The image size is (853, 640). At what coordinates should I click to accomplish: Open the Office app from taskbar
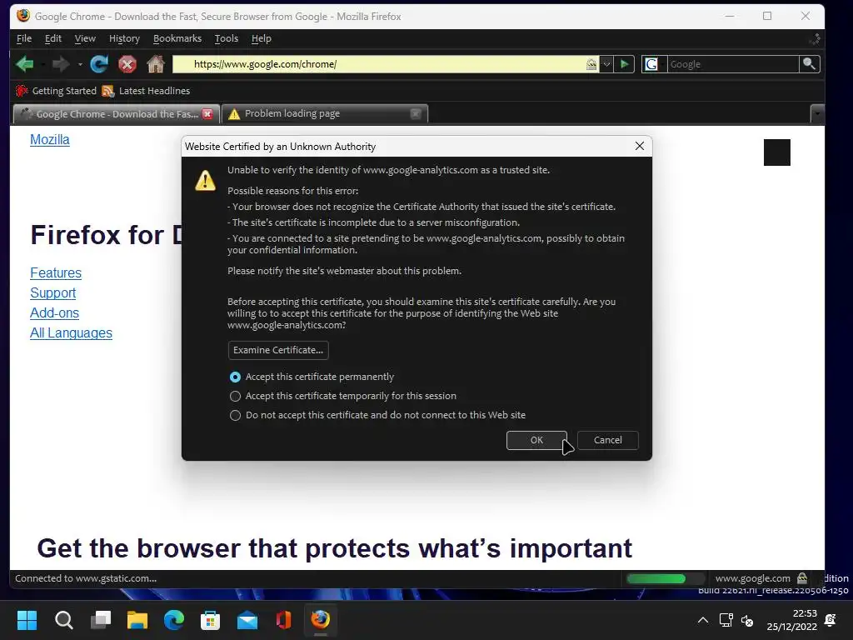pos(283,620)
